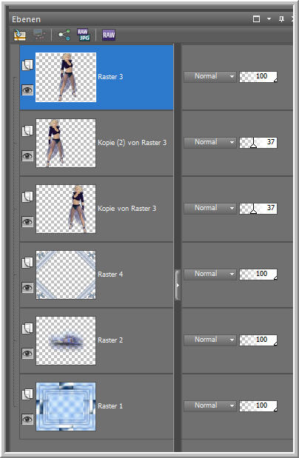Click the grayed-out monitor toolbar icon
The width and height of the screenshot is (299, 458).
coord(39,35)
